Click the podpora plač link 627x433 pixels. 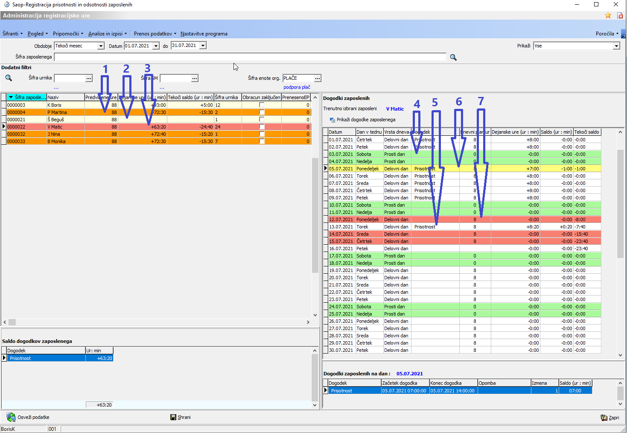(x=297, y=87)
